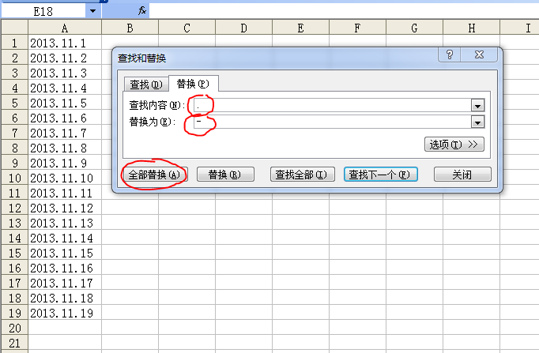Click the formula bar input area

point(344,11)
